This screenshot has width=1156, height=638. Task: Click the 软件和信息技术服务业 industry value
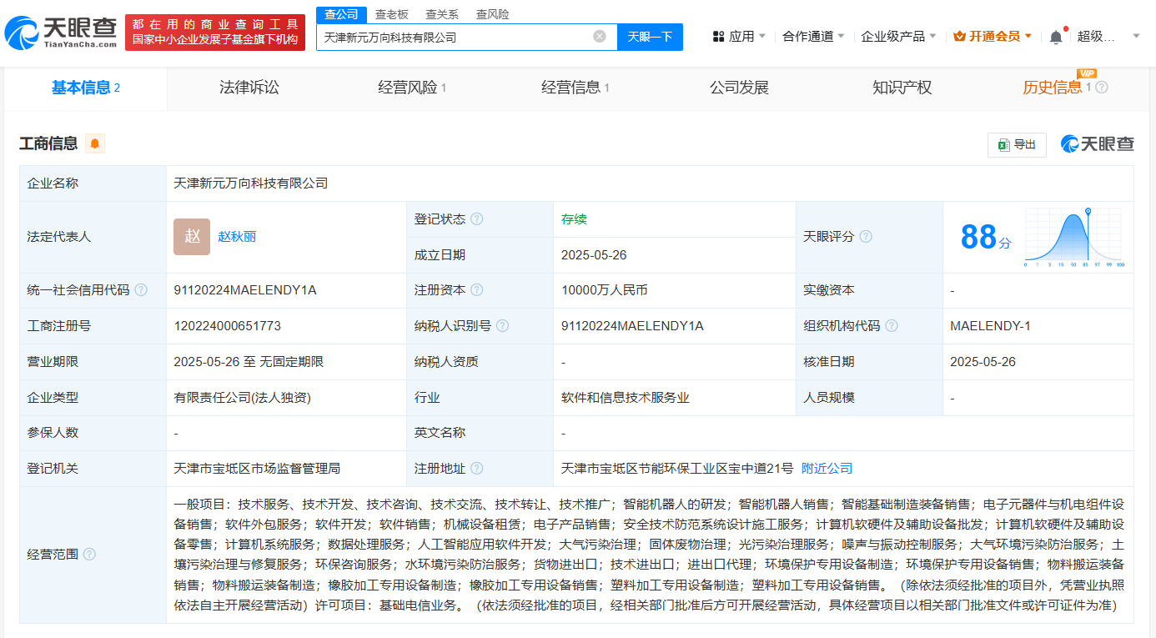coord(626,398)
